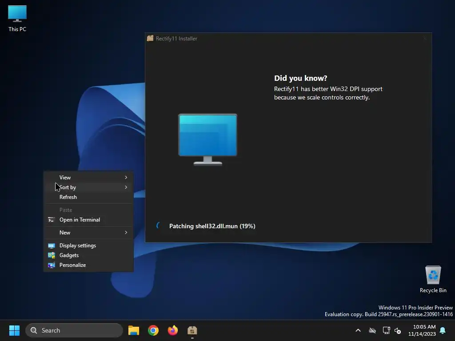This screenshot has width=455, height=341.
Task: Choose Refresh from the context menu
Action: 88,197
